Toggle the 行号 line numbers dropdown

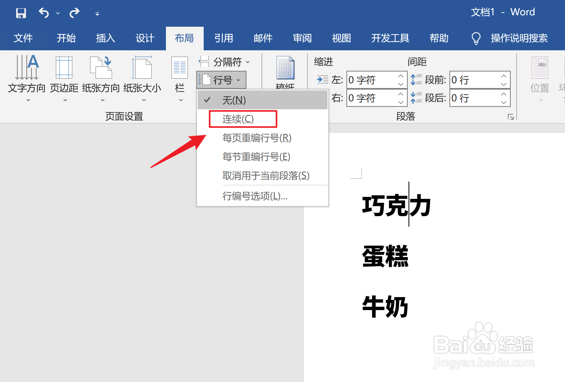pos(221,80)
